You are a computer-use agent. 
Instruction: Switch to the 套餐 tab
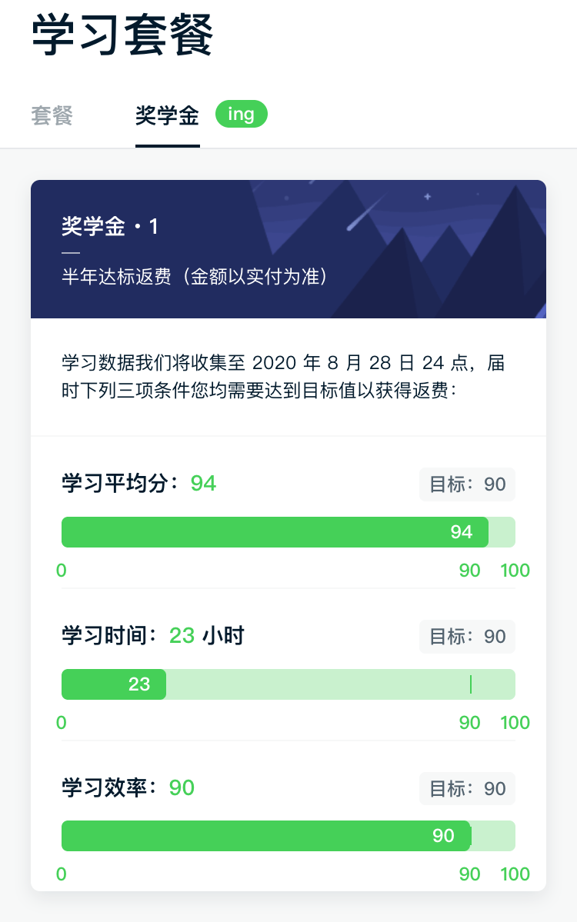click(x=52, y=115)
